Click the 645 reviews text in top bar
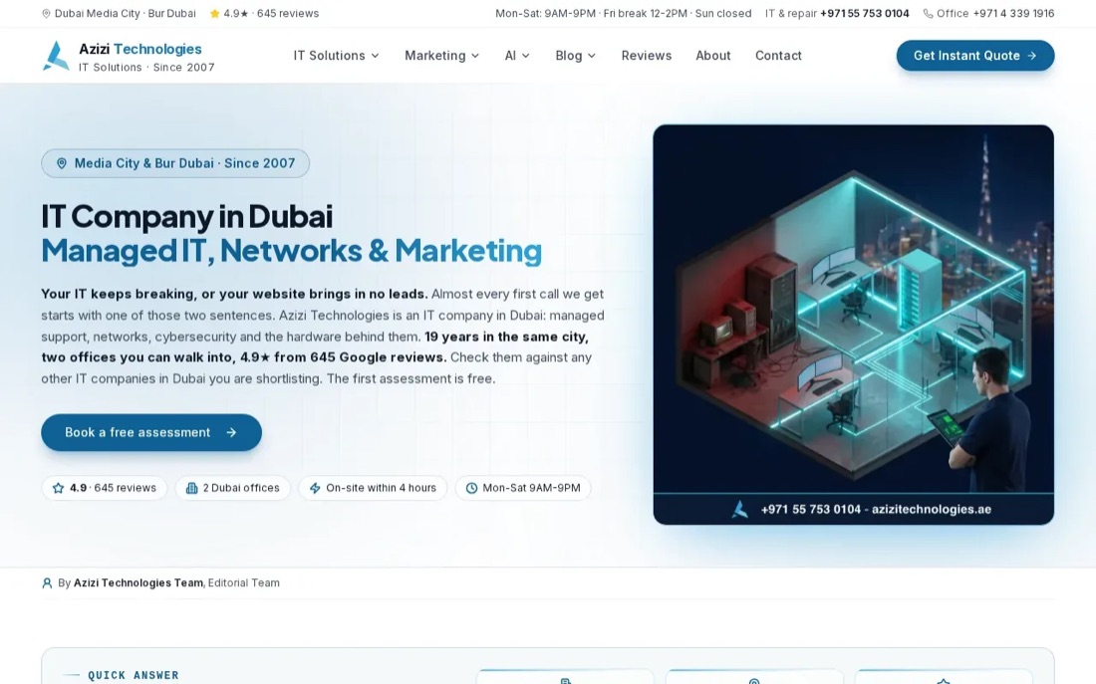 point(288,13)
